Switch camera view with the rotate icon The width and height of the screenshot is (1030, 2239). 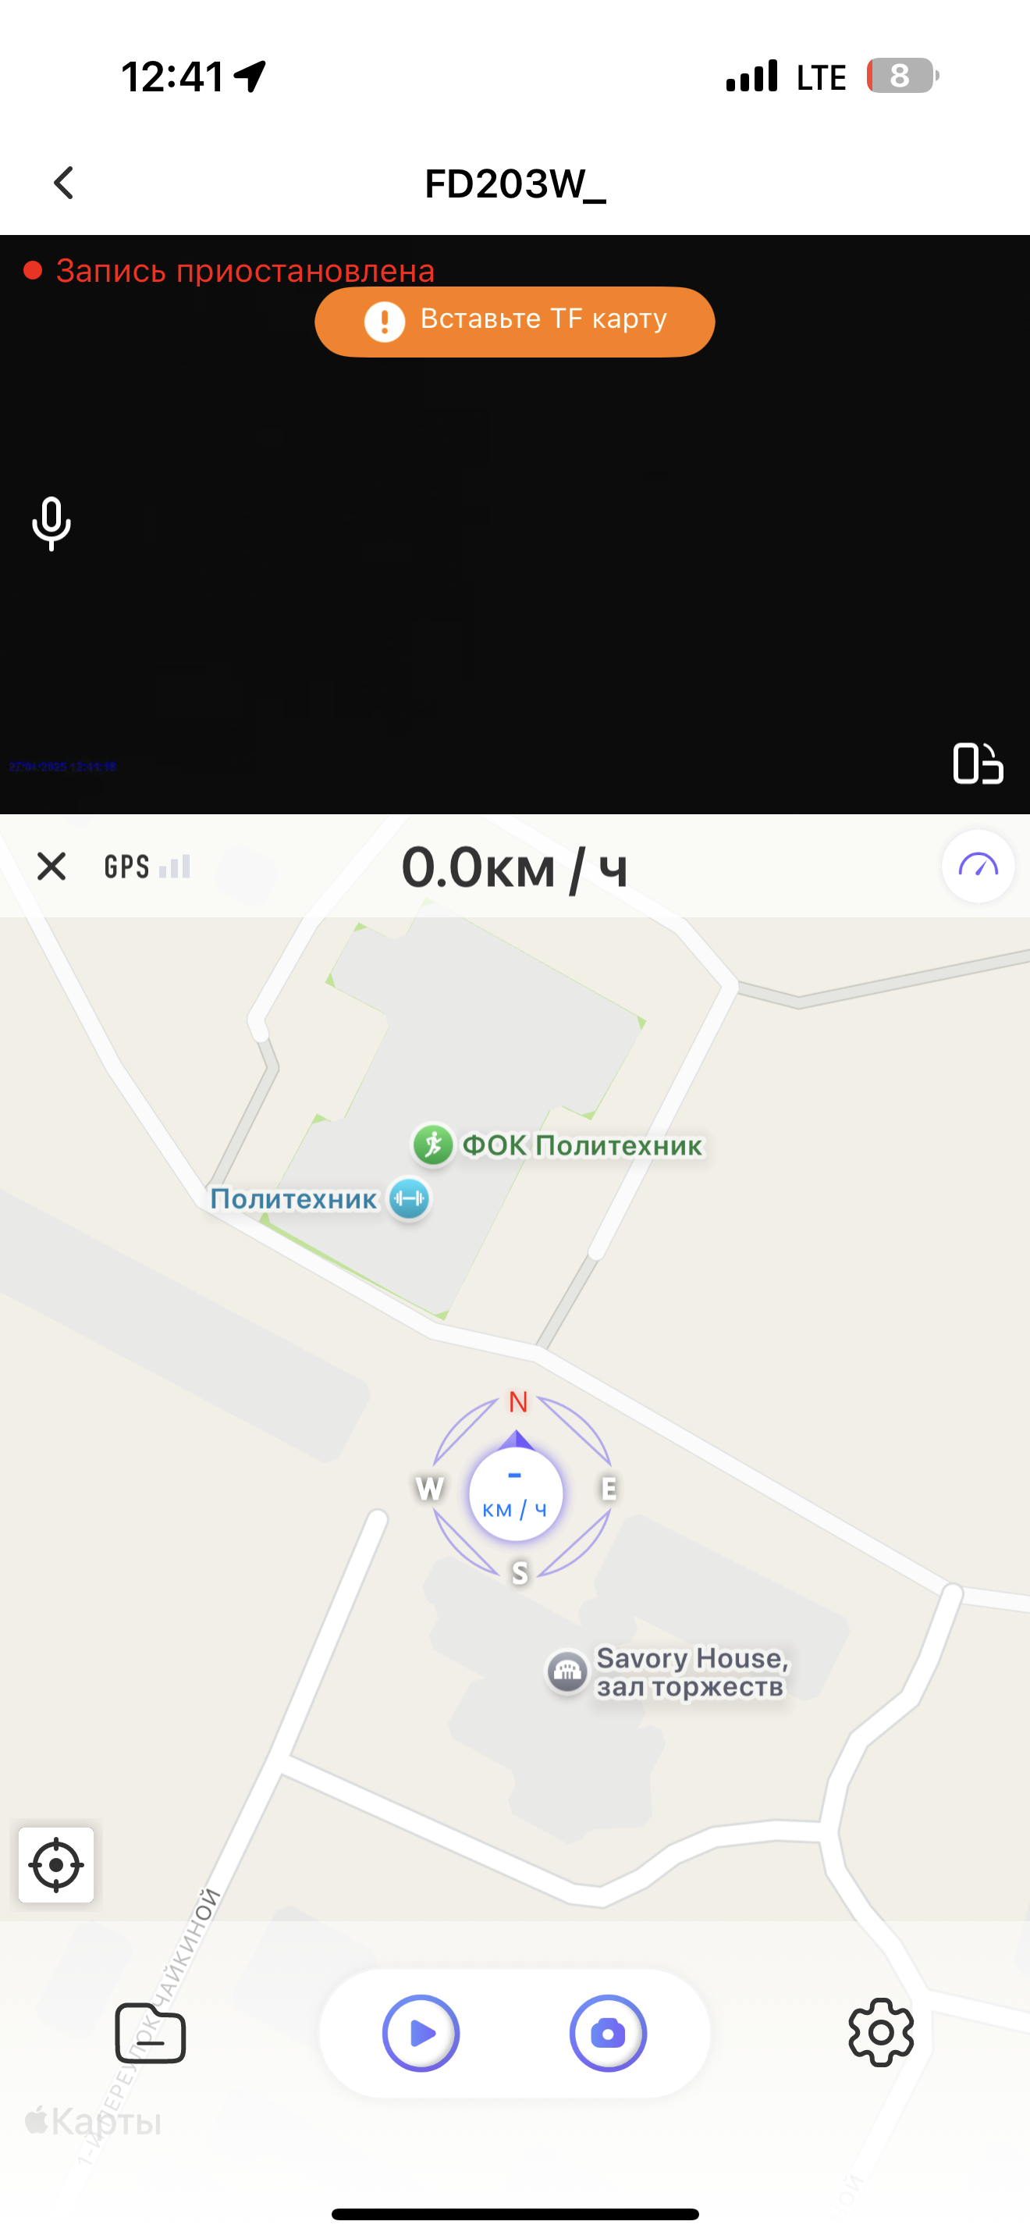[978, 764]
